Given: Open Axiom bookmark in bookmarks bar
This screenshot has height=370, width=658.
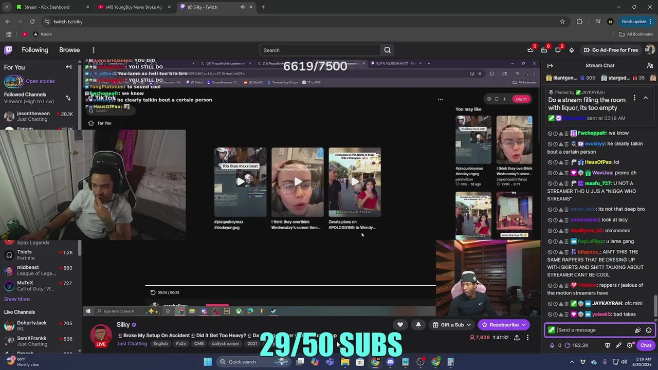Looking at the screenshot, I should (x=42, y=34).
